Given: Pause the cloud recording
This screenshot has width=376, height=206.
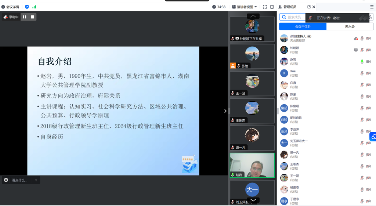Looking at the screenshot, I should [x=25, y=17].
